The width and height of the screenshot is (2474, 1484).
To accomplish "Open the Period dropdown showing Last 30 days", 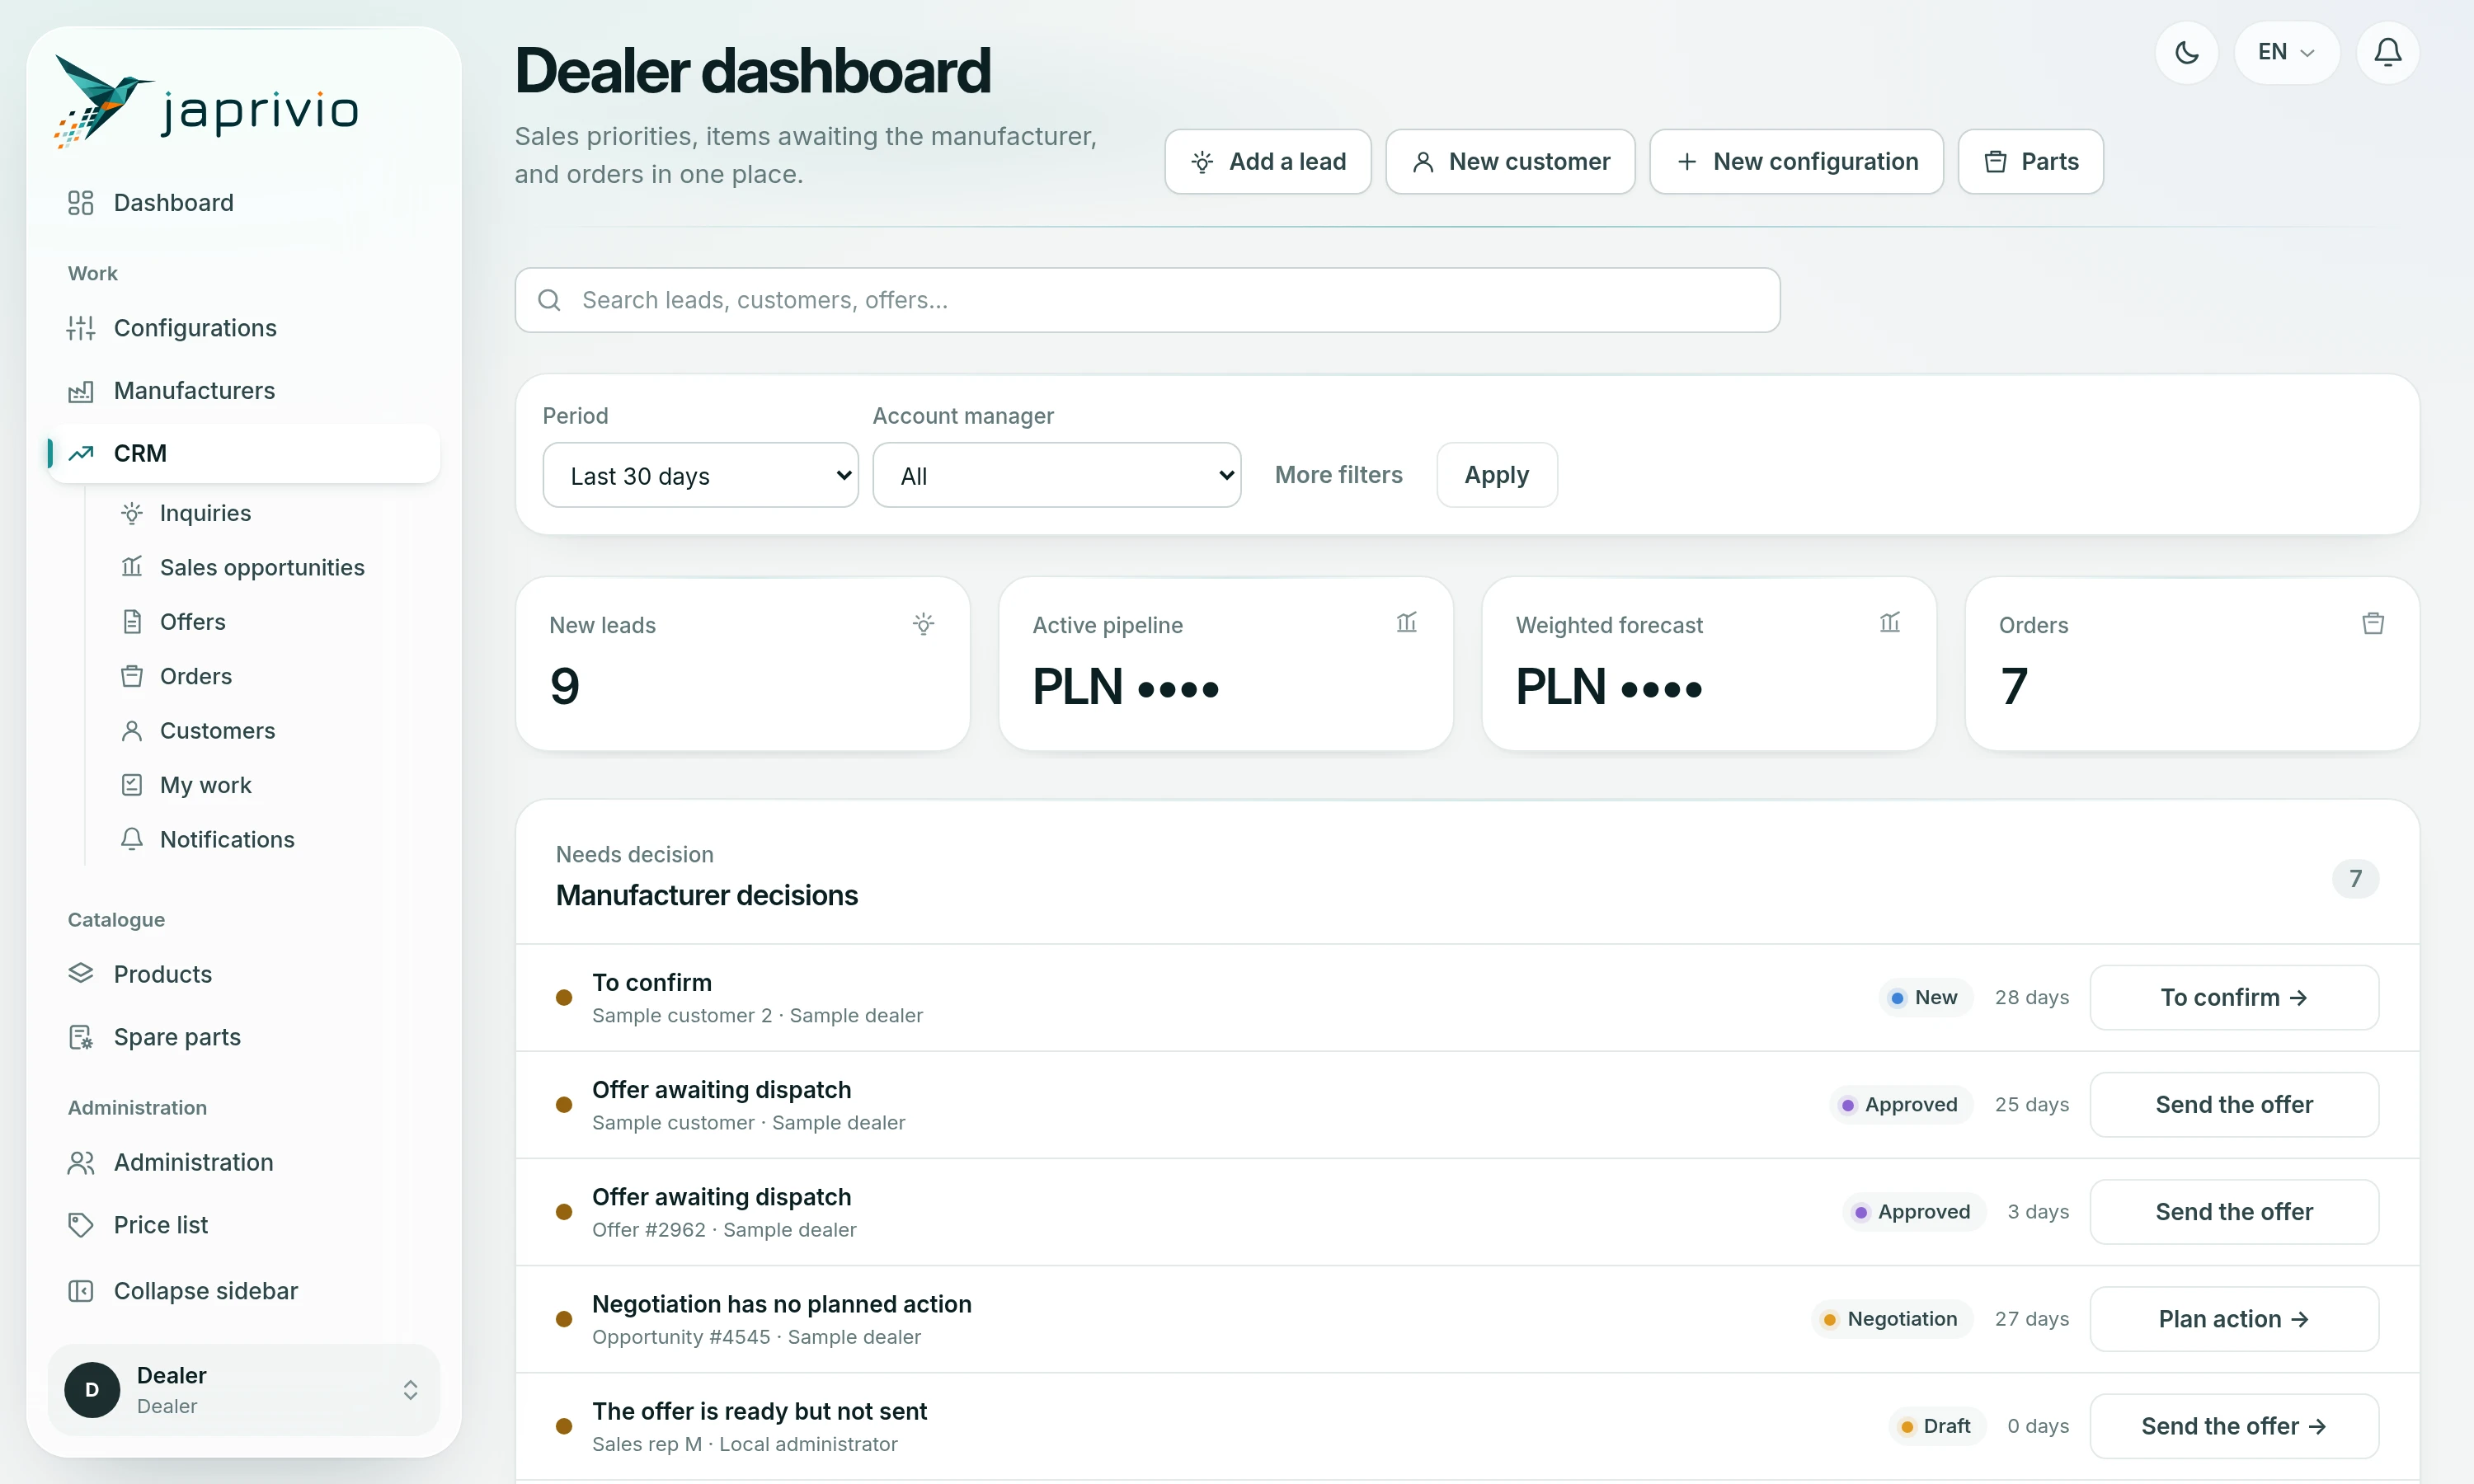I will (x=700, y=475).
